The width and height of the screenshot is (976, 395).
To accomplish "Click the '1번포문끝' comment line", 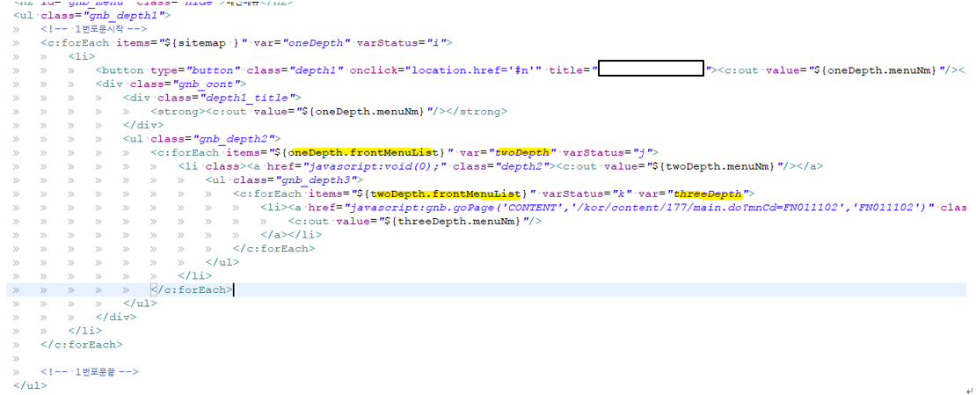I will (x=89, y=372).
